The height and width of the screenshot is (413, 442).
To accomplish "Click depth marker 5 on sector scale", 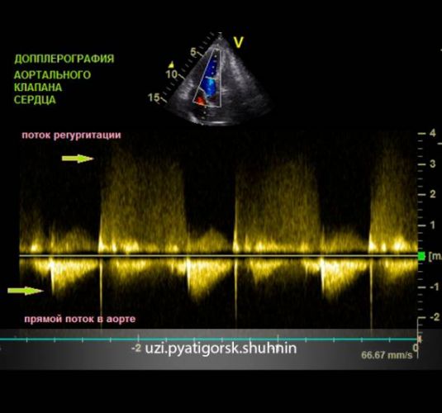I will coord(193,52).
